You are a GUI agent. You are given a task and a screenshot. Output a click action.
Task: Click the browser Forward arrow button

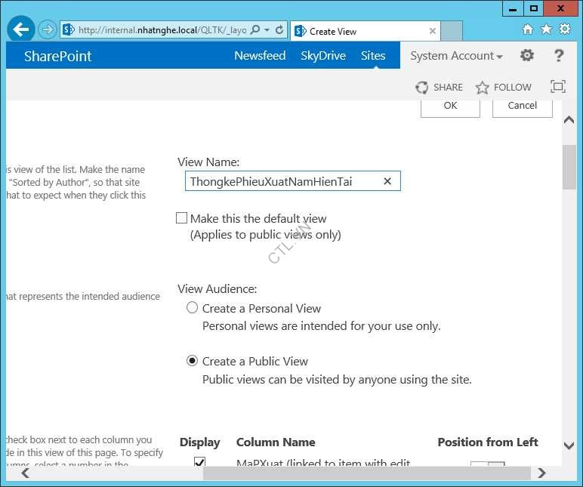coord(48,30)
